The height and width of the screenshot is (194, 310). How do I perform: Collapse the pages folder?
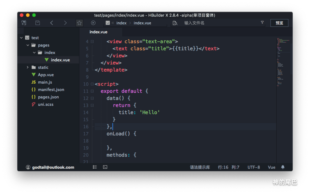(28, 45)
